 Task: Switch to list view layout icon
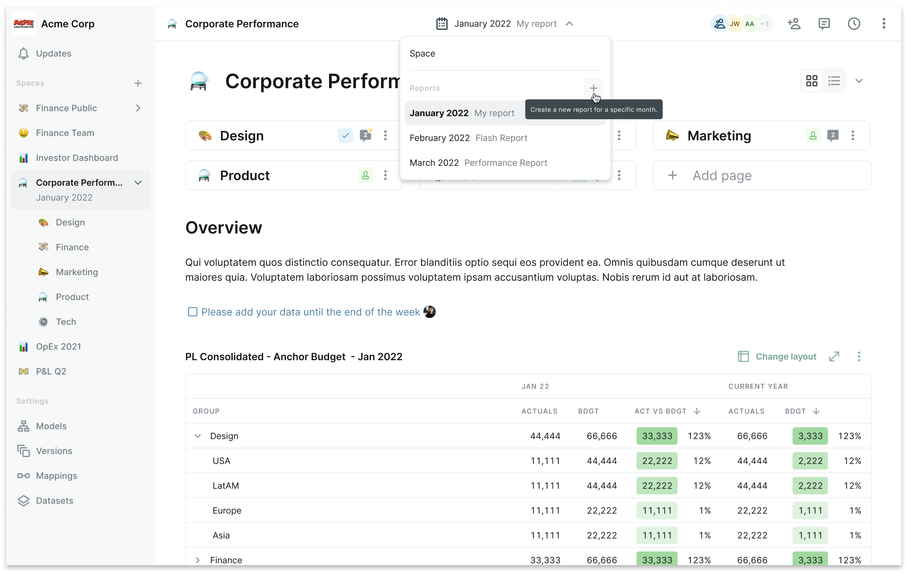click(x=834, y=81)
